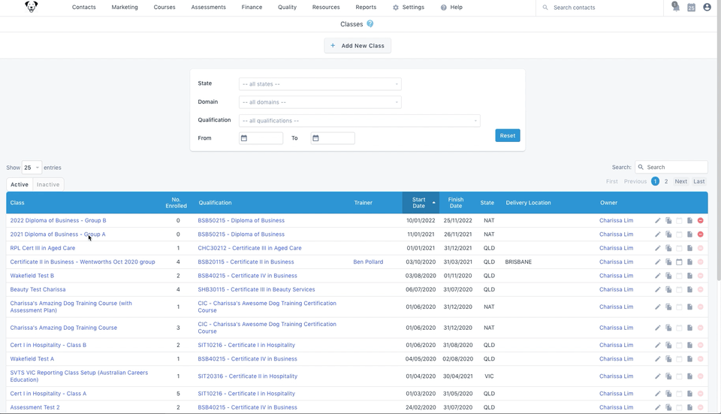
Task: Delete the 2021 Diploma of Business - Group A class
Action: pos(700,234)
